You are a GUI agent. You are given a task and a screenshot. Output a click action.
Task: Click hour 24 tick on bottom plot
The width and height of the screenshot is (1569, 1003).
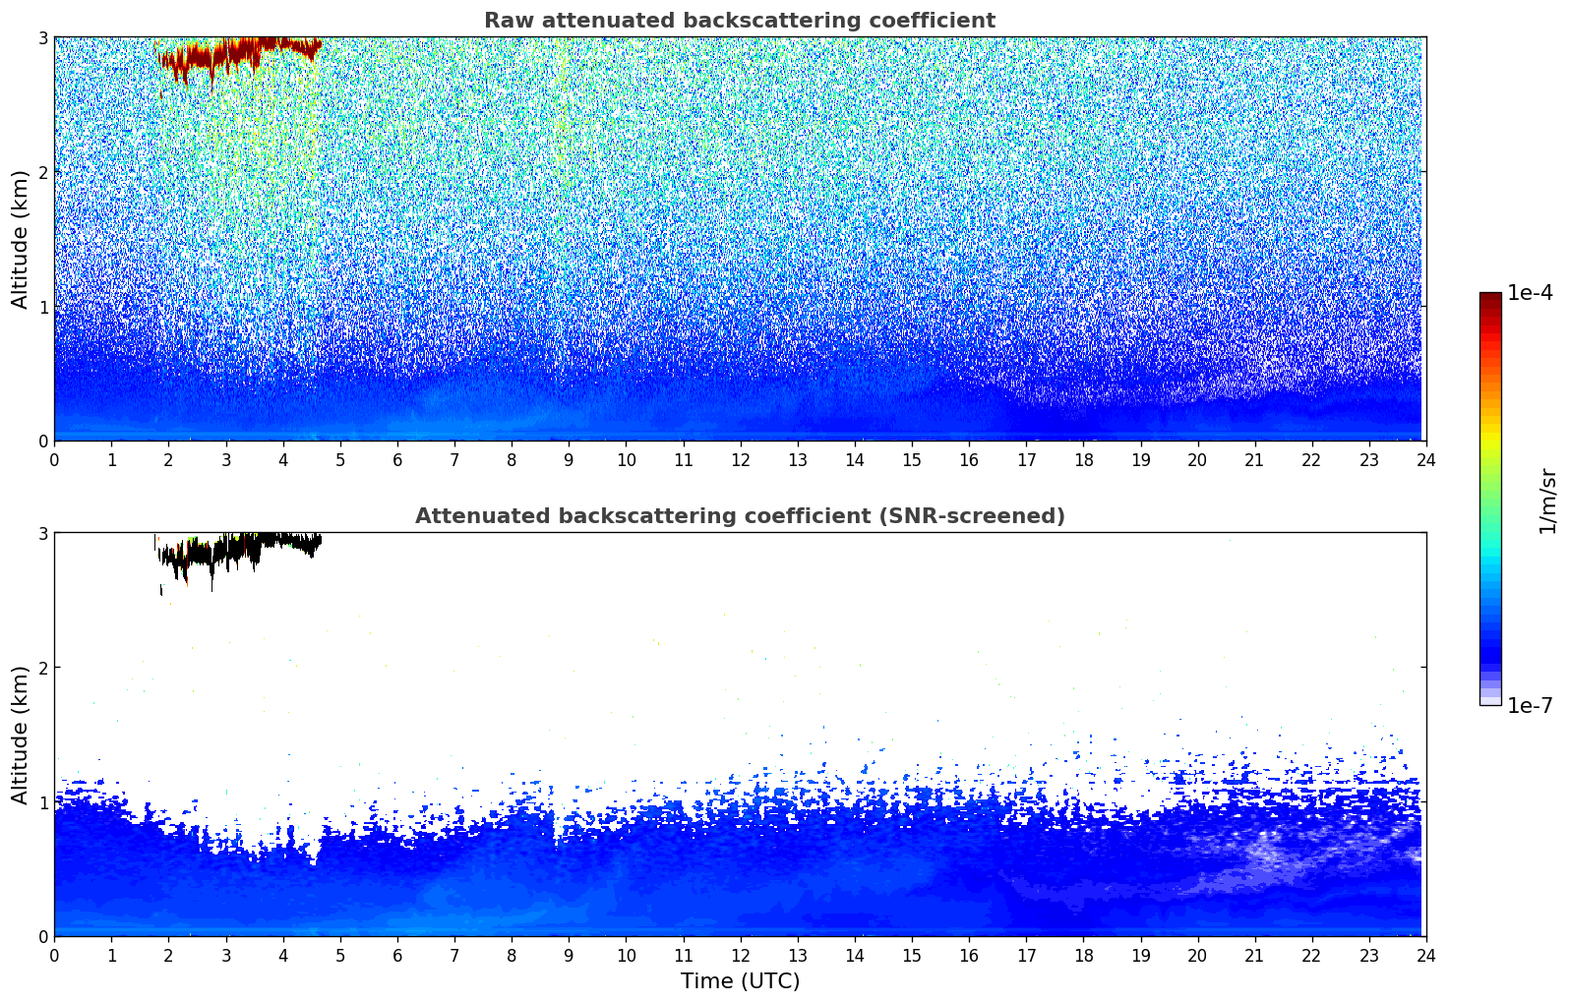click(x=1425, y=956)
